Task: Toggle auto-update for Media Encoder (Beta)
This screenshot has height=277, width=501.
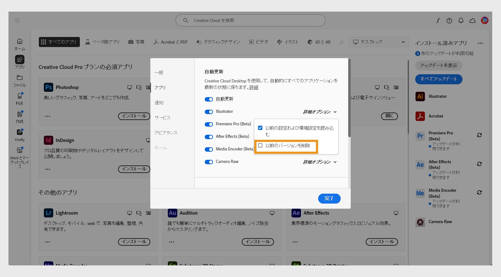Action: (209, 149)
